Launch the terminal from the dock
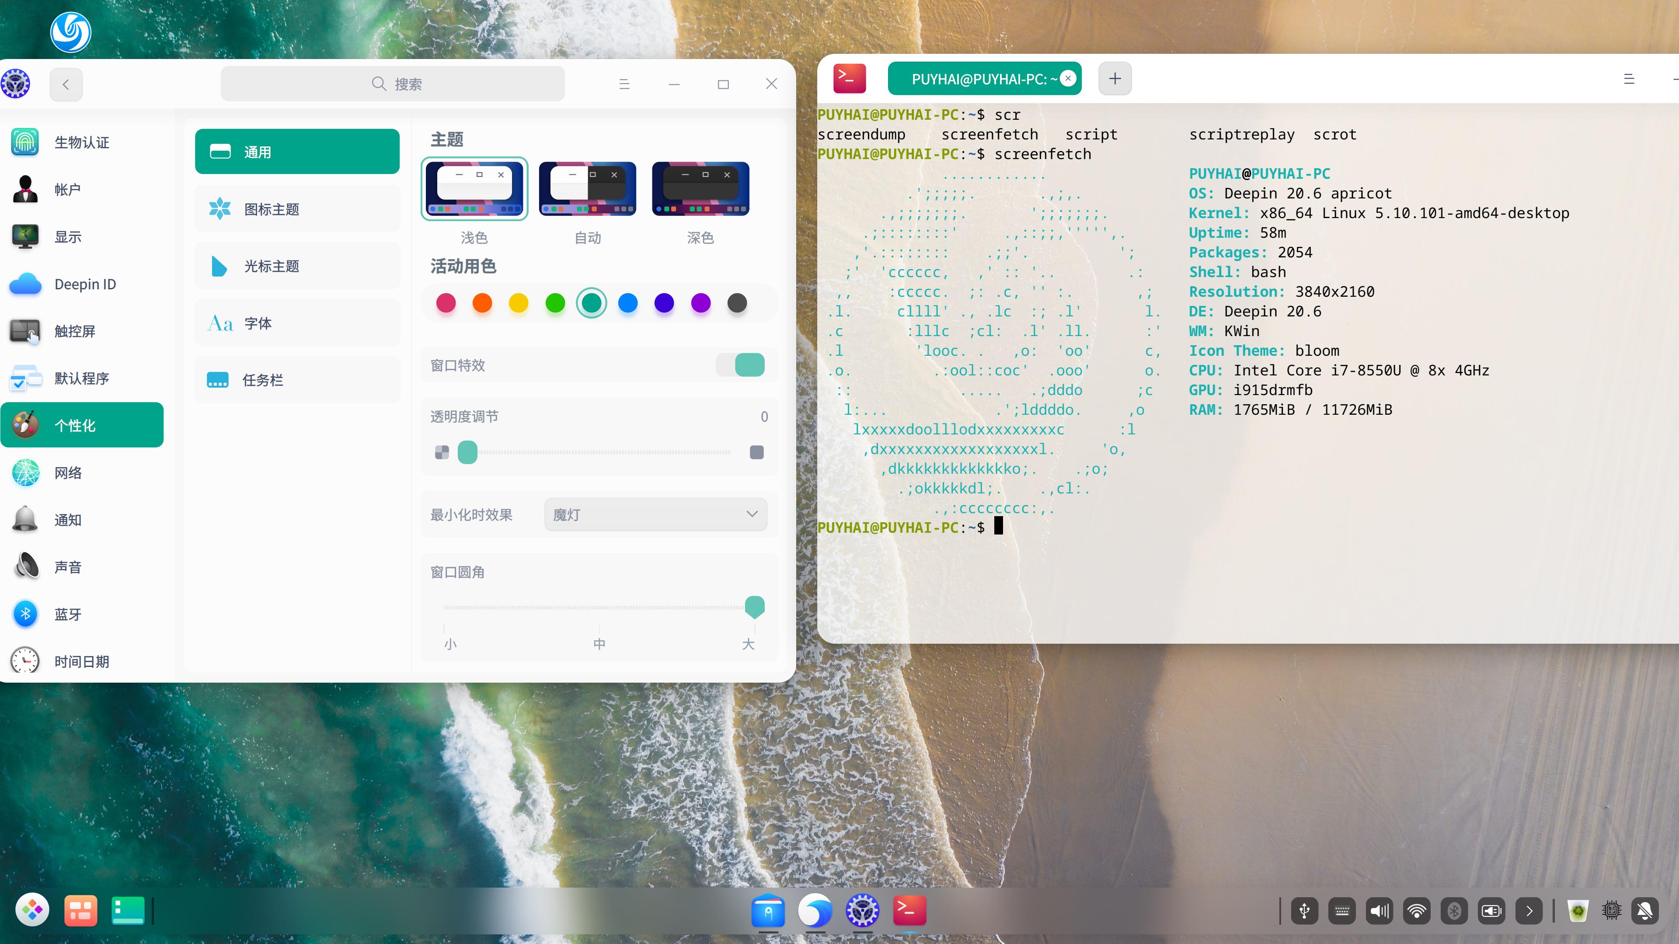Viewport: 1679px width, 944px height. tap(909, 911)
